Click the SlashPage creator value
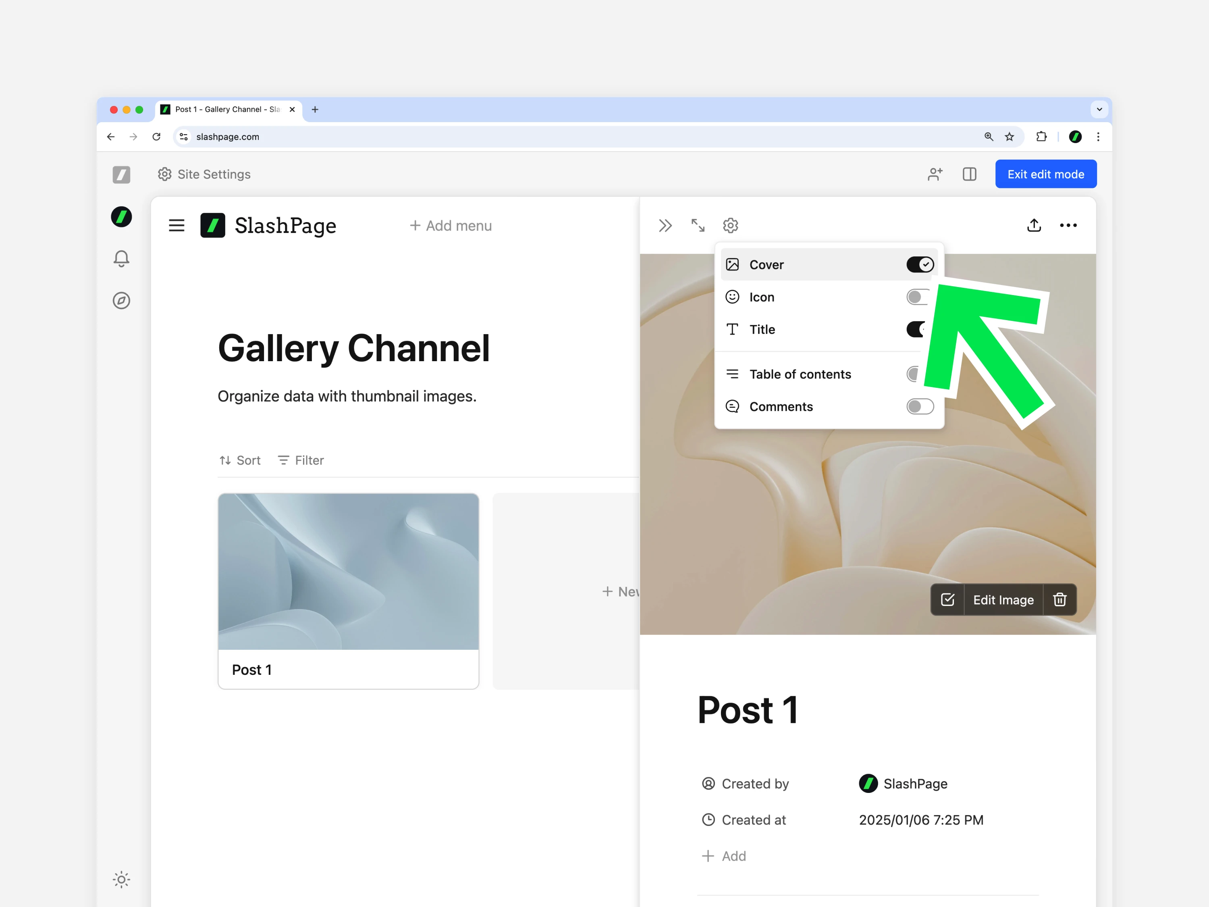Image resolution: width=1209 pixels, height=907 pixels. [x=903, y=783]
